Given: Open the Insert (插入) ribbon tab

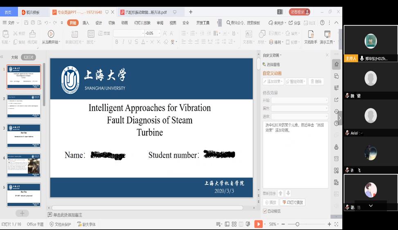Looking at the screenshot, I should pyautogui.click(x=85, y=23).
